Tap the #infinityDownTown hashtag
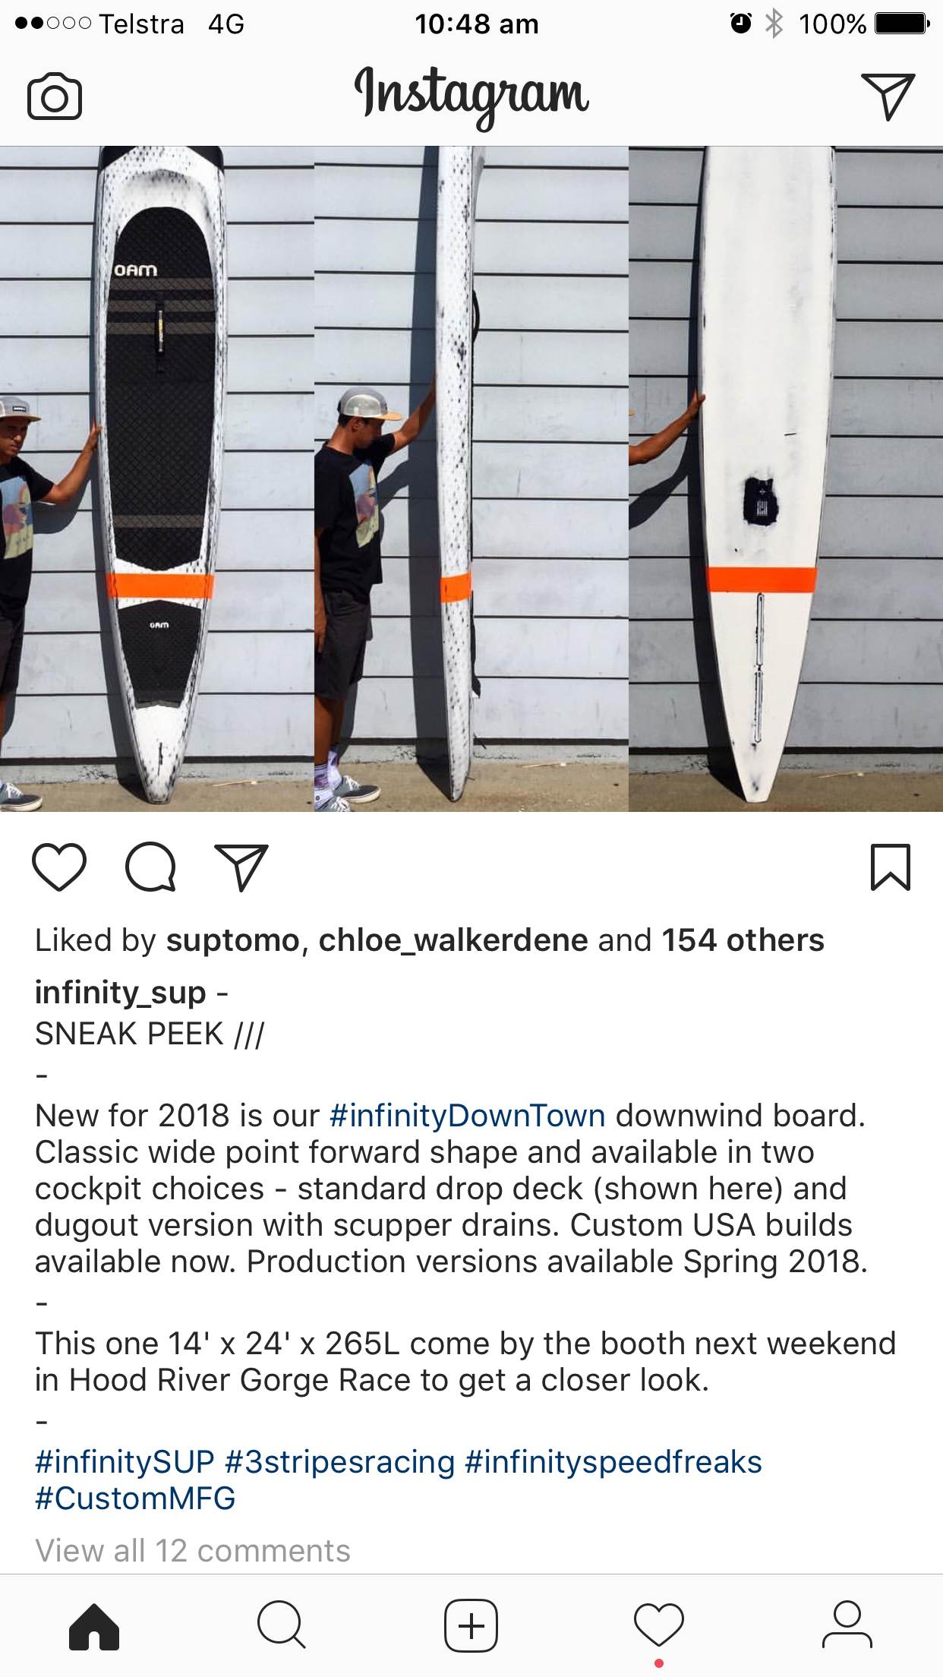 468,1116
